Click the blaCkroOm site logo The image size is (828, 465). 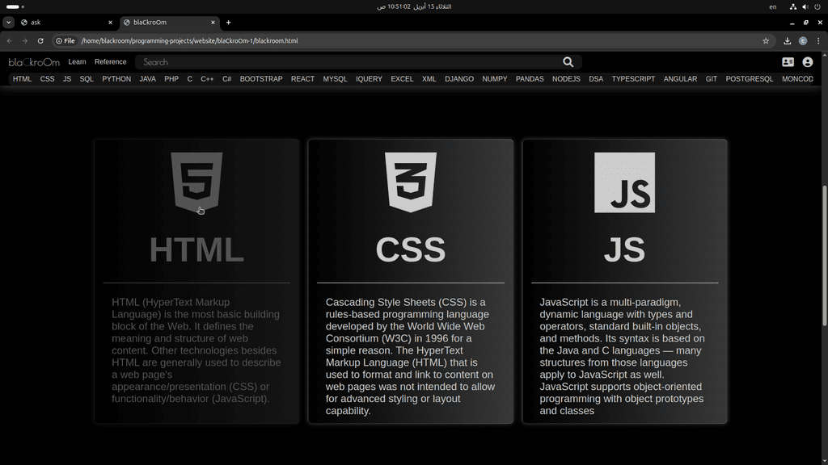coord(34,62)
